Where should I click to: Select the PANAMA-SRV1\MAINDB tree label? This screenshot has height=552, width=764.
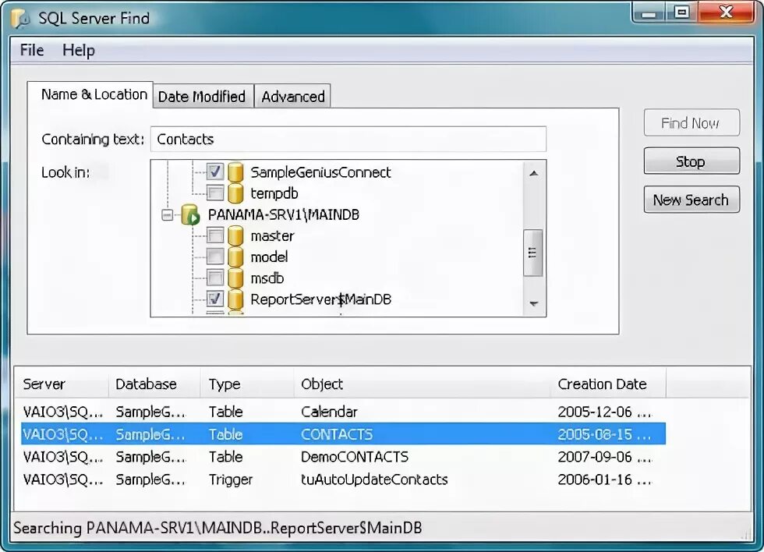tap(284, 215)
